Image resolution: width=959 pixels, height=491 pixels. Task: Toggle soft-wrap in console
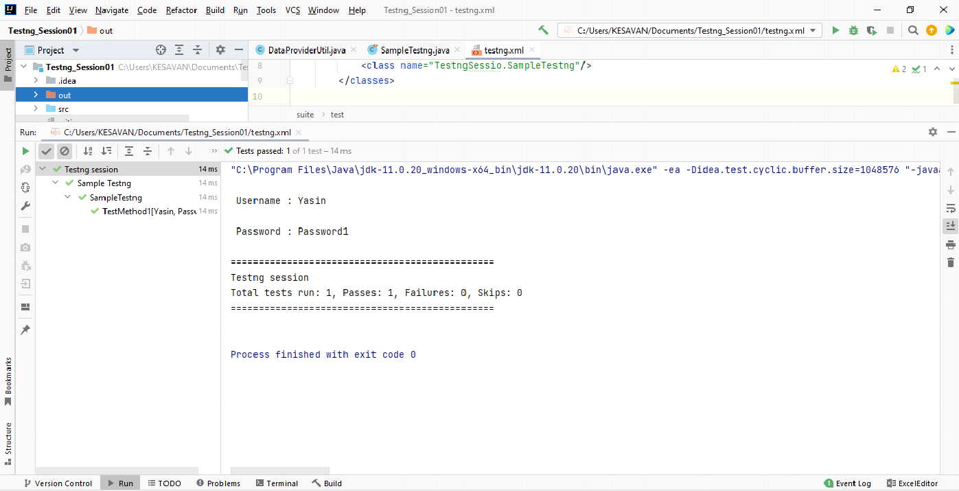tap(951, 208)
